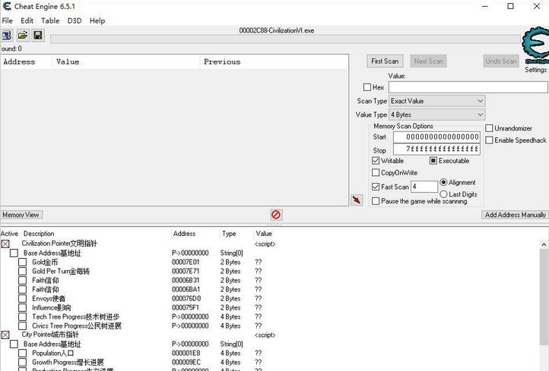This screenshot has width=549, height=371.
Task: Edit the memory scan Stop address
Action: pyautogui.click(x=436, y=149)
